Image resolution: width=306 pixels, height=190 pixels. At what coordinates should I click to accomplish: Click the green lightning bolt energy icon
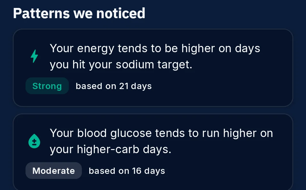tap(34, 56)
